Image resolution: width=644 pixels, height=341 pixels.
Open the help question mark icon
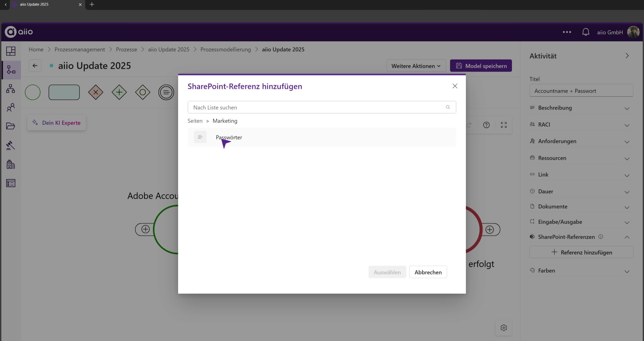click(486, 125)
